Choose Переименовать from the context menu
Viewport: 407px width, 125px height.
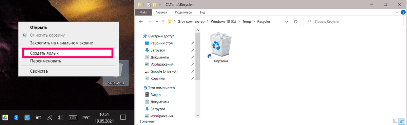pyautogui.click(x=45, y=61)
